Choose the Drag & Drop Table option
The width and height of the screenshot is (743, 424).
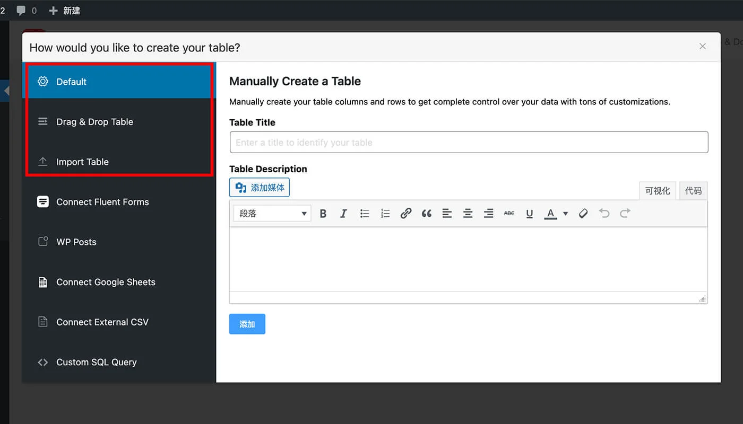pos(94,122)
